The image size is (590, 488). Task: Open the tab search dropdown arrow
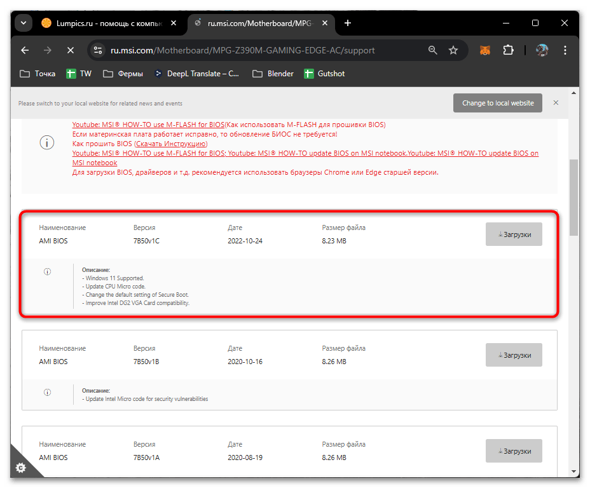click(x=24, y=24)
